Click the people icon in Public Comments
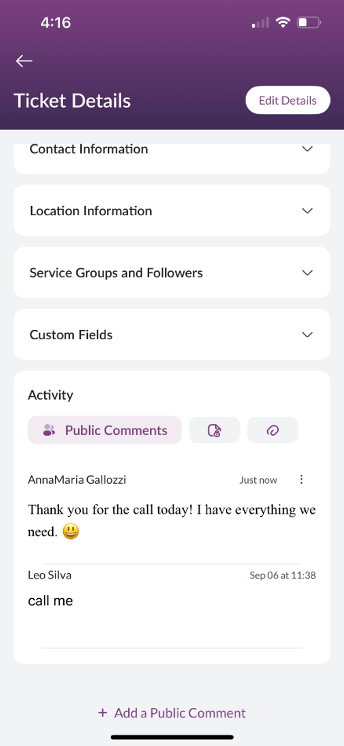Viewport: 344px width, 746px height. [49, 431]
